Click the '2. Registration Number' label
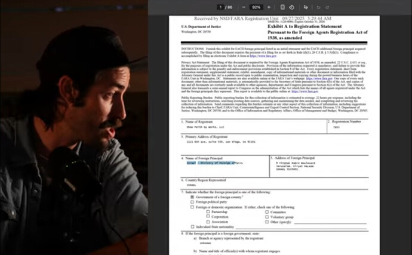The image size is (412, 255). 345,121
